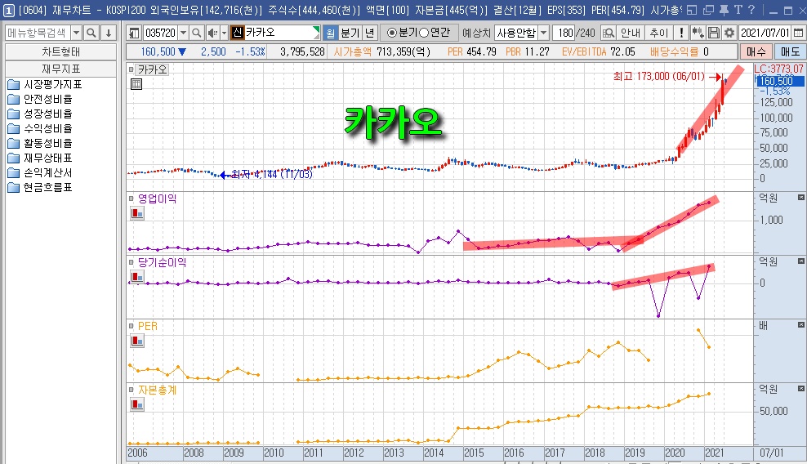Open the calendar icon beside 2021/07/01
This screenshot has width=807, height=464.
(798, 33)
